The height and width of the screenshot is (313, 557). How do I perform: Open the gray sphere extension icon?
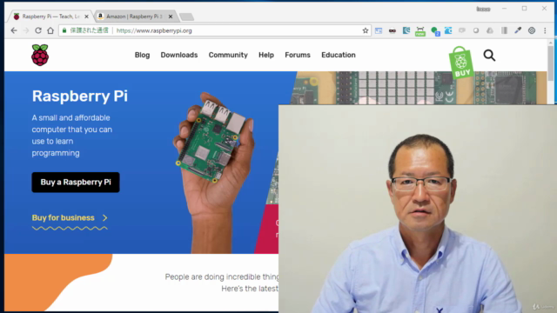point(476,30)
